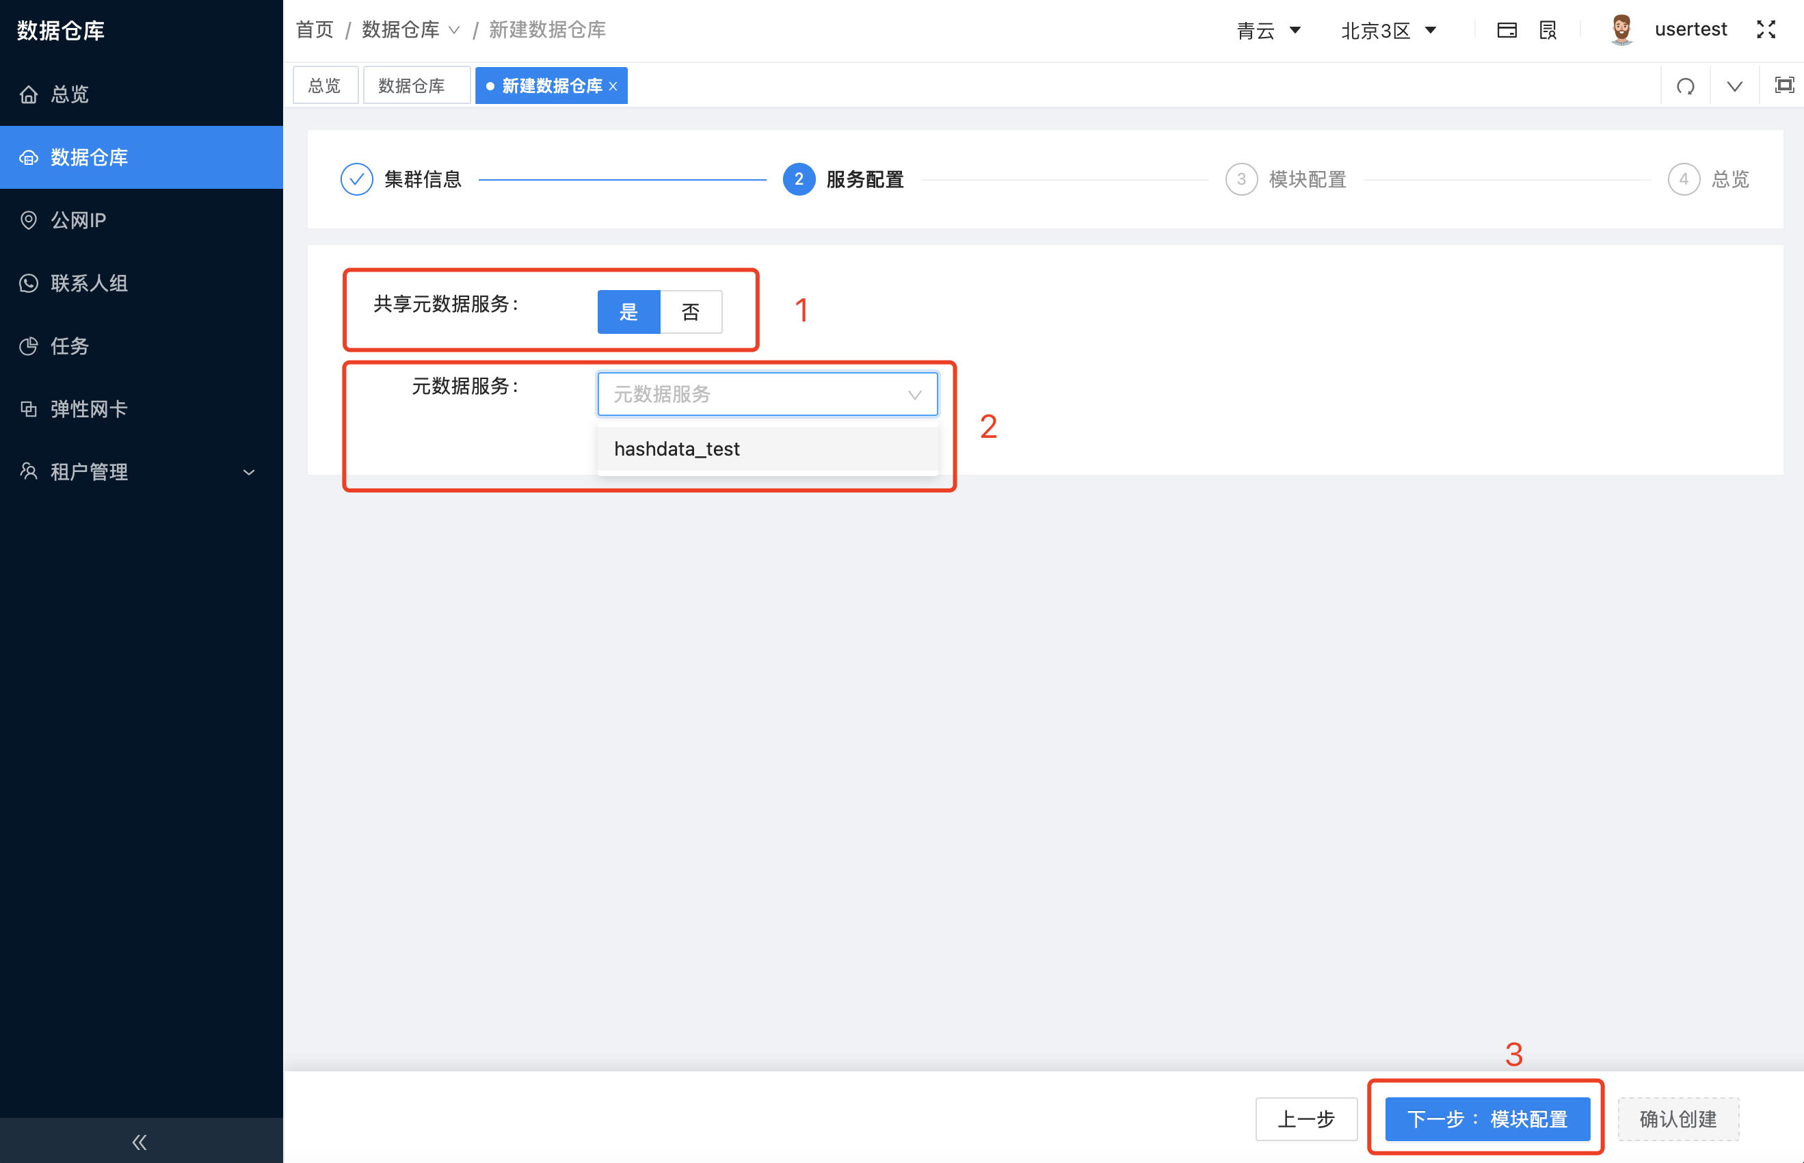Viewport: 1804px width, 1163px height.
Task: Open 弹性网卡 network card page via its icon
Action: [29, 408]
